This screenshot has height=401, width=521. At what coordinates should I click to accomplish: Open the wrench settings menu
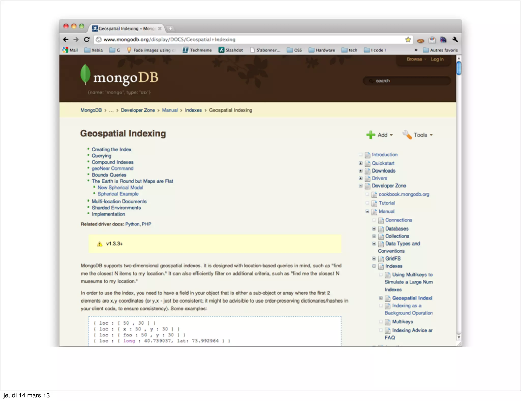[x=455, y=39]
